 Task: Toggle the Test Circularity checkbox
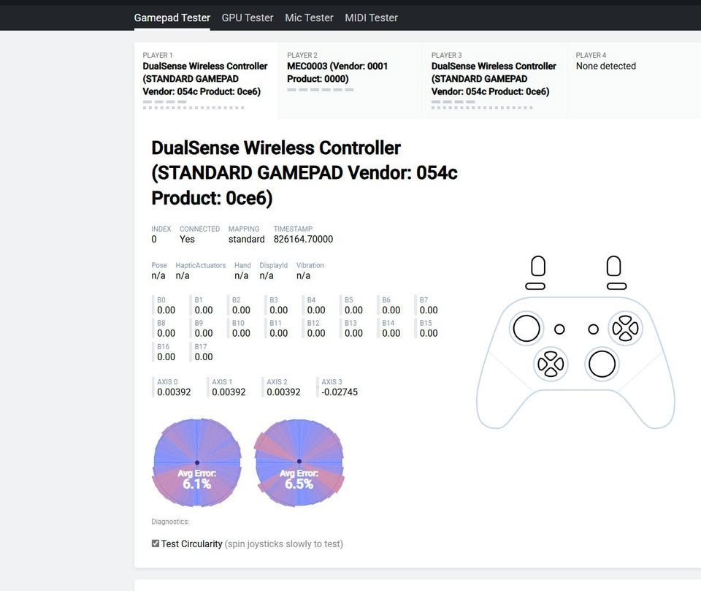pos(155,544)
